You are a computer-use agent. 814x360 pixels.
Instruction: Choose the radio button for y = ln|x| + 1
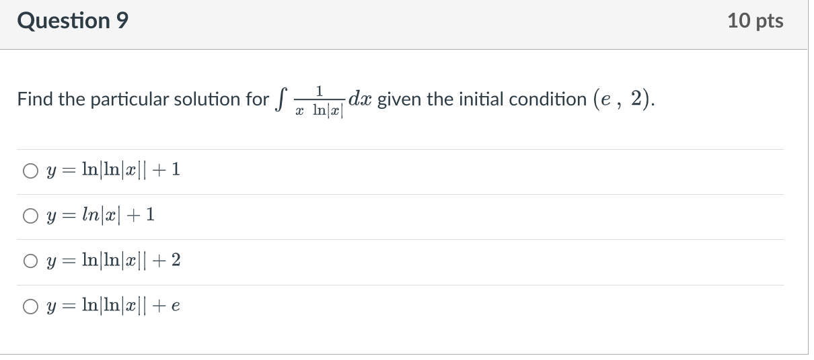30,216
